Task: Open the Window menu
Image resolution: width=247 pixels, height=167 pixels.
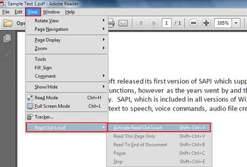Action: (51, 12)
